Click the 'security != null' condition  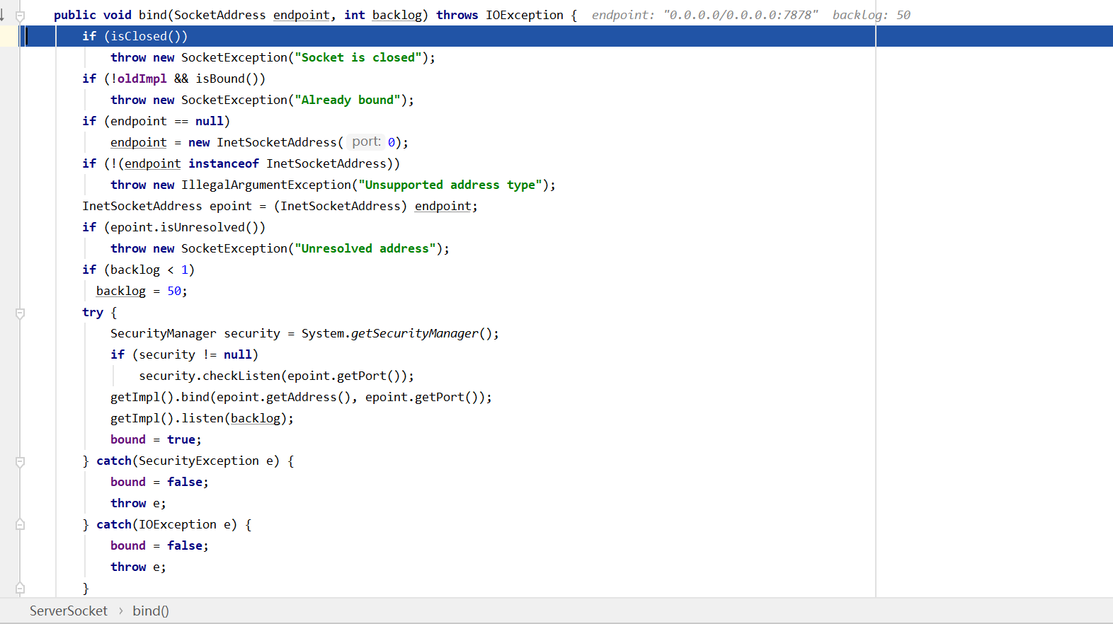pyautogui.click(x=195, y=354)
